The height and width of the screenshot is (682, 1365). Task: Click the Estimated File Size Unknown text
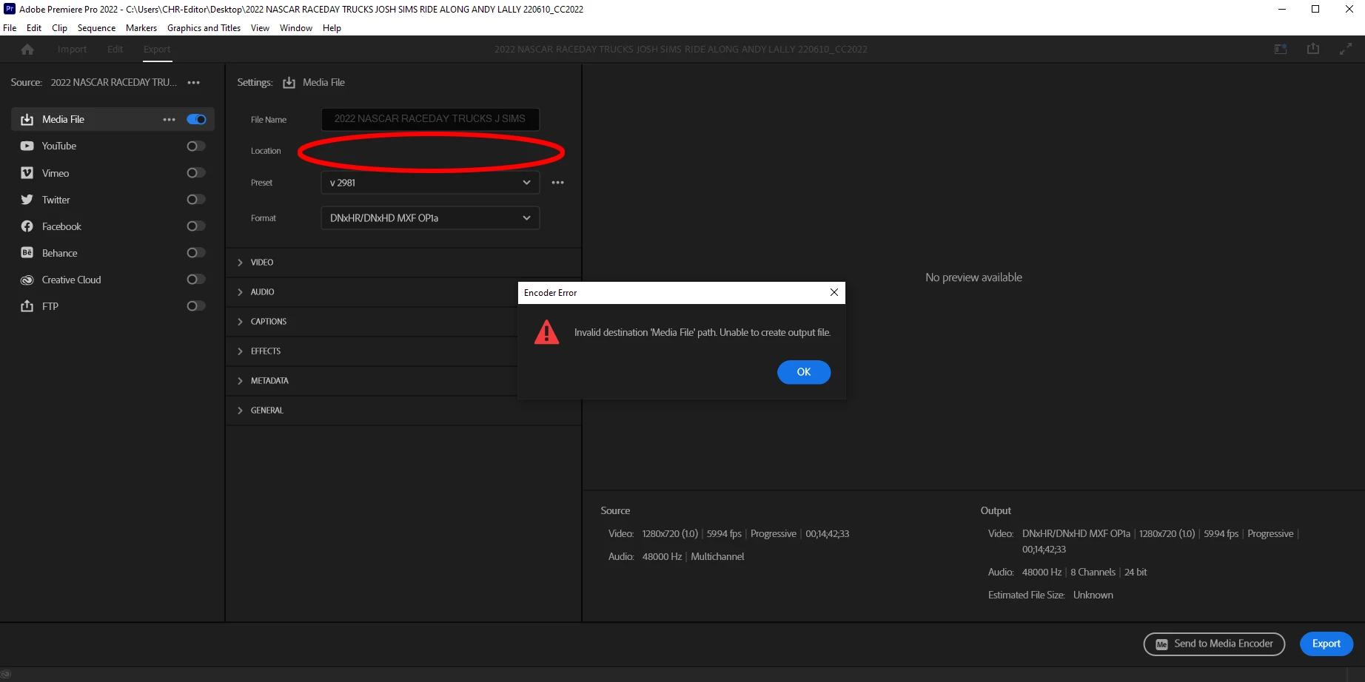tap(1050, 595)
